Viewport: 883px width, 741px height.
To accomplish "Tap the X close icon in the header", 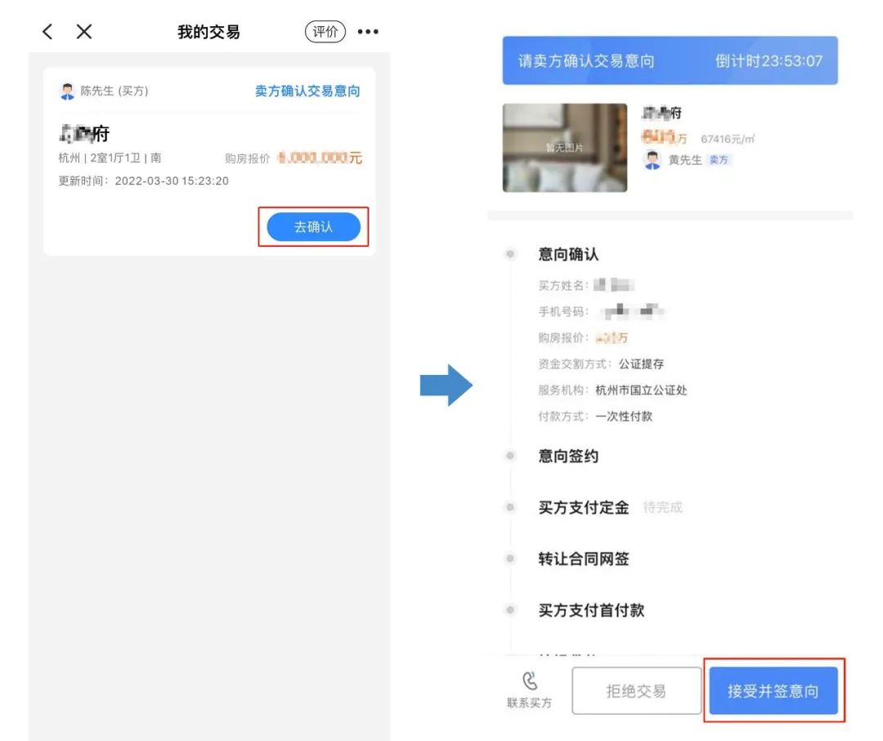I will [86, 31].
